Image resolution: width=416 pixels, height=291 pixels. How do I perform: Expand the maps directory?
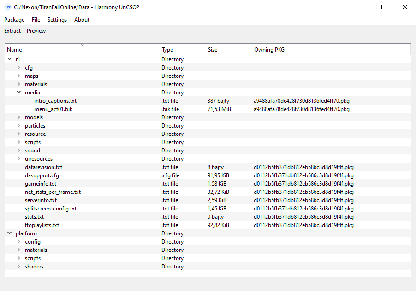[18, 76]
